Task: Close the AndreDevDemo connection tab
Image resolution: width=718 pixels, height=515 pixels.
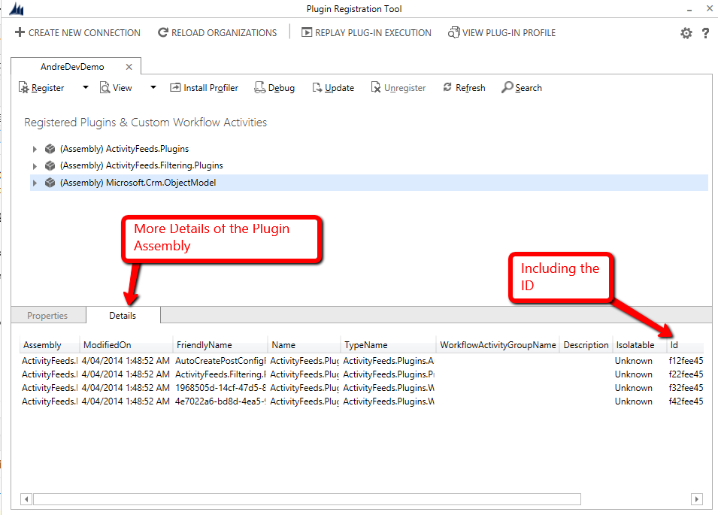Action: point(129,67)
